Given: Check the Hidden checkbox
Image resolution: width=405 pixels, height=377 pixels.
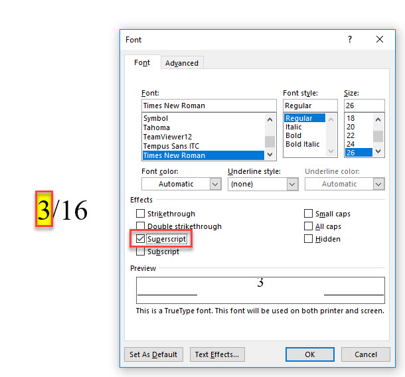Looking at the screenshot, I should coord(308,239).
